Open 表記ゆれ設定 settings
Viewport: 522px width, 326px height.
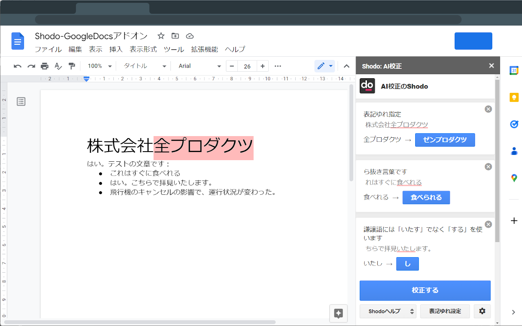pyautogui.click(x=445, y=311)
